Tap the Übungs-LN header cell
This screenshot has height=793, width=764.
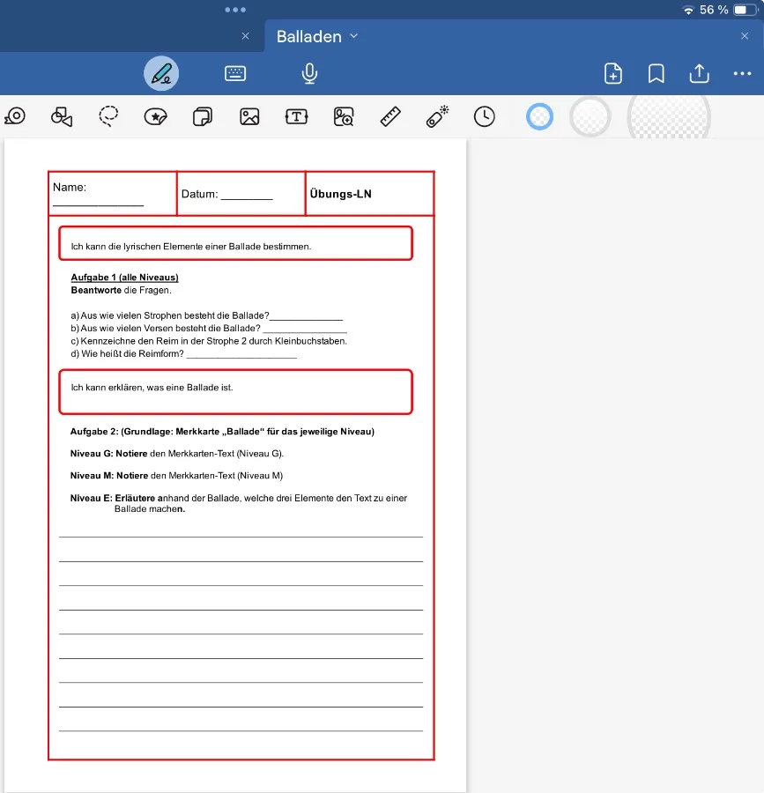(369, 194)
